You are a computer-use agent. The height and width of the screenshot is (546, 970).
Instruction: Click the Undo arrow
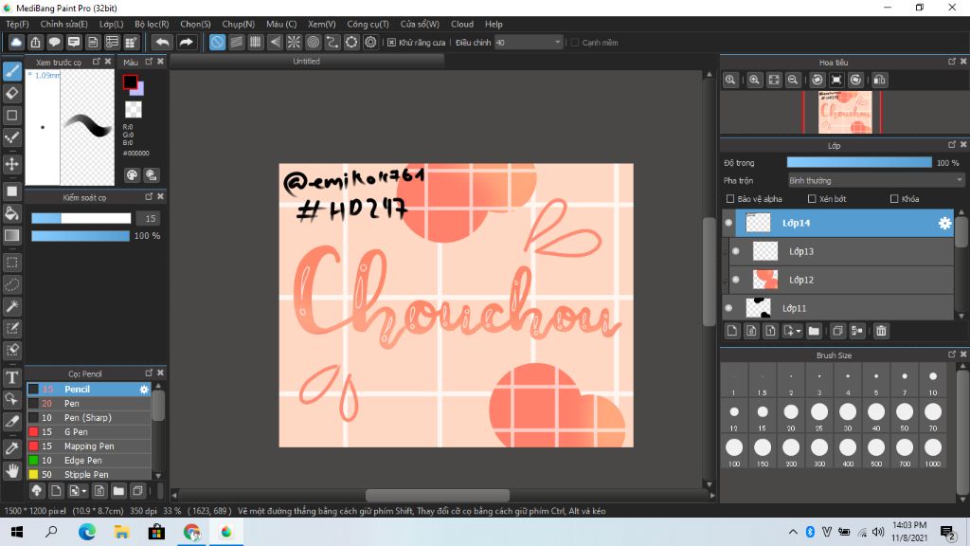[x=162, y=42]
